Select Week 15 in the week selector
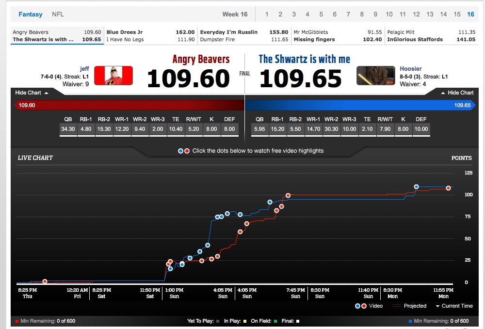 (457, 14)
